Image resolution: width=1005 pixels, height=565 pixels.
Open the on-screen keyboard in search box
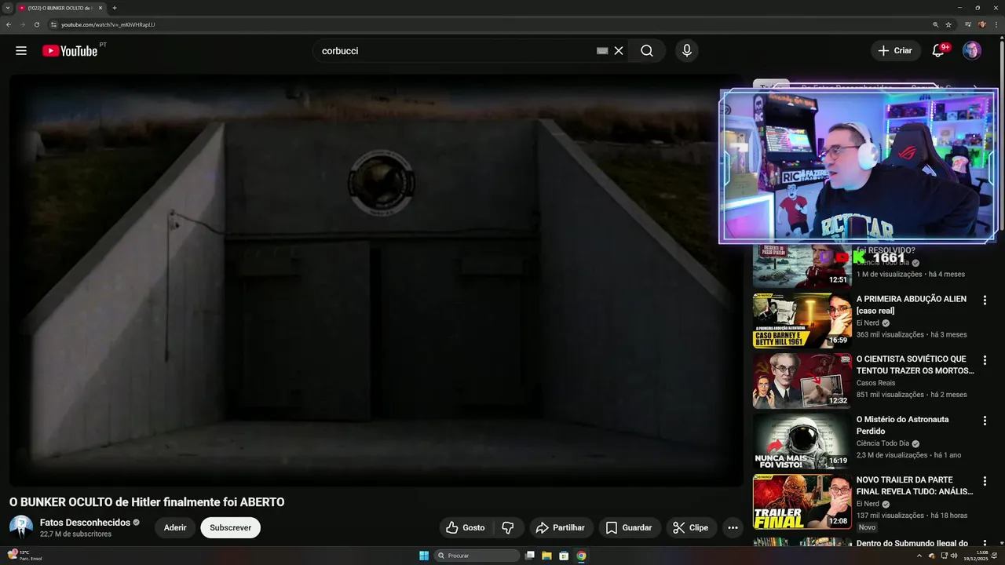(602, 51)
